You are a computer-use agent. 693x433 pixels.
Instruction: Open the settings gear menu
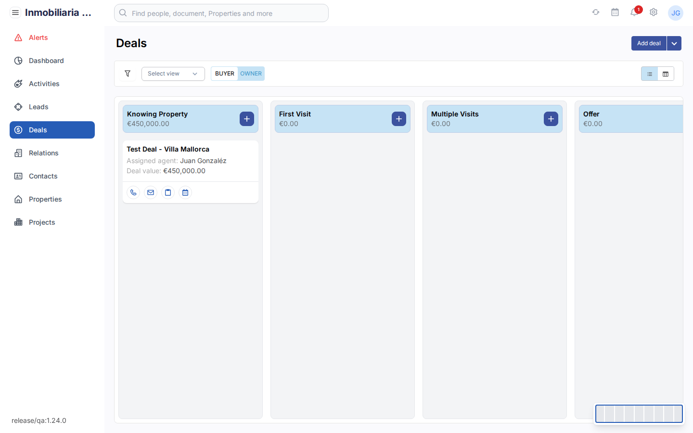654,13
